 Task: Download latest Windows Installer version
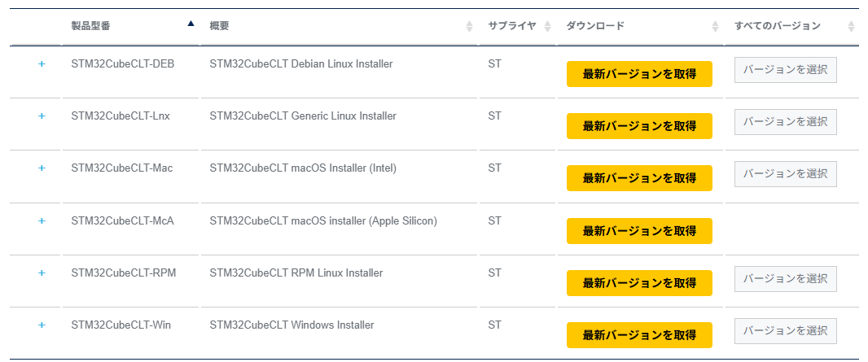[639, 335]
